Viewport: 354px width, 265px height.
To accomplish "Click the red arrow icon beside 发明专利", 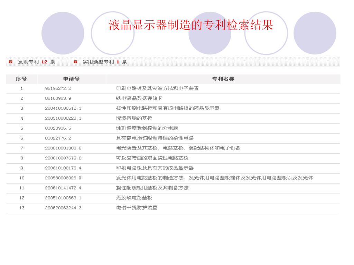I will coord(11,62).
